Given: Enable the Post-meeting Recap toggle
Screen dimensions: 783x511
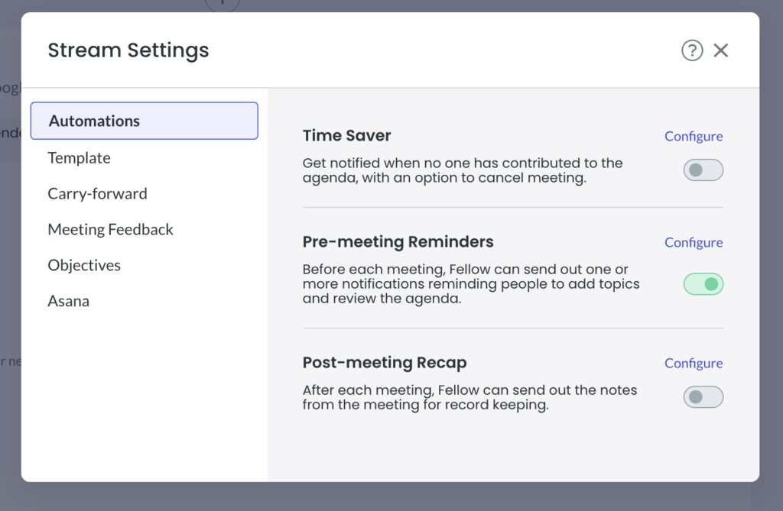Looking at the screenshot, I should click(x=703, y=397).
